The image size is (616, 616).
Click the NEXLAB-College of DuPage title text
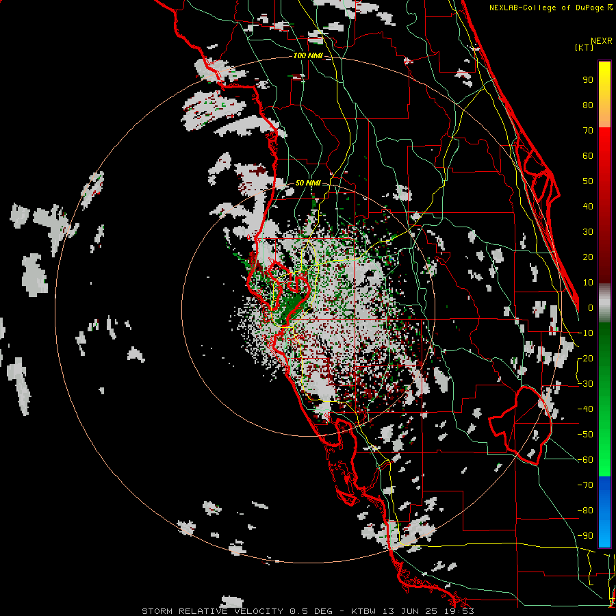(548, 8)
